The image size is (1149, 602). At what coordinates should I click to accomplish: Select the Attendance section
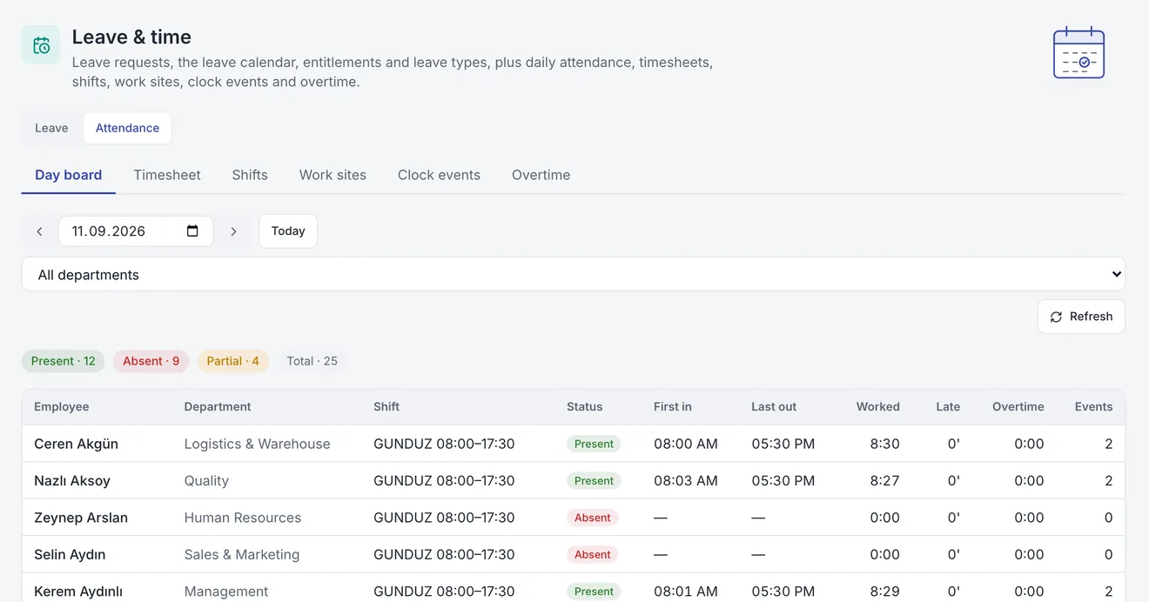pos(127,128)
